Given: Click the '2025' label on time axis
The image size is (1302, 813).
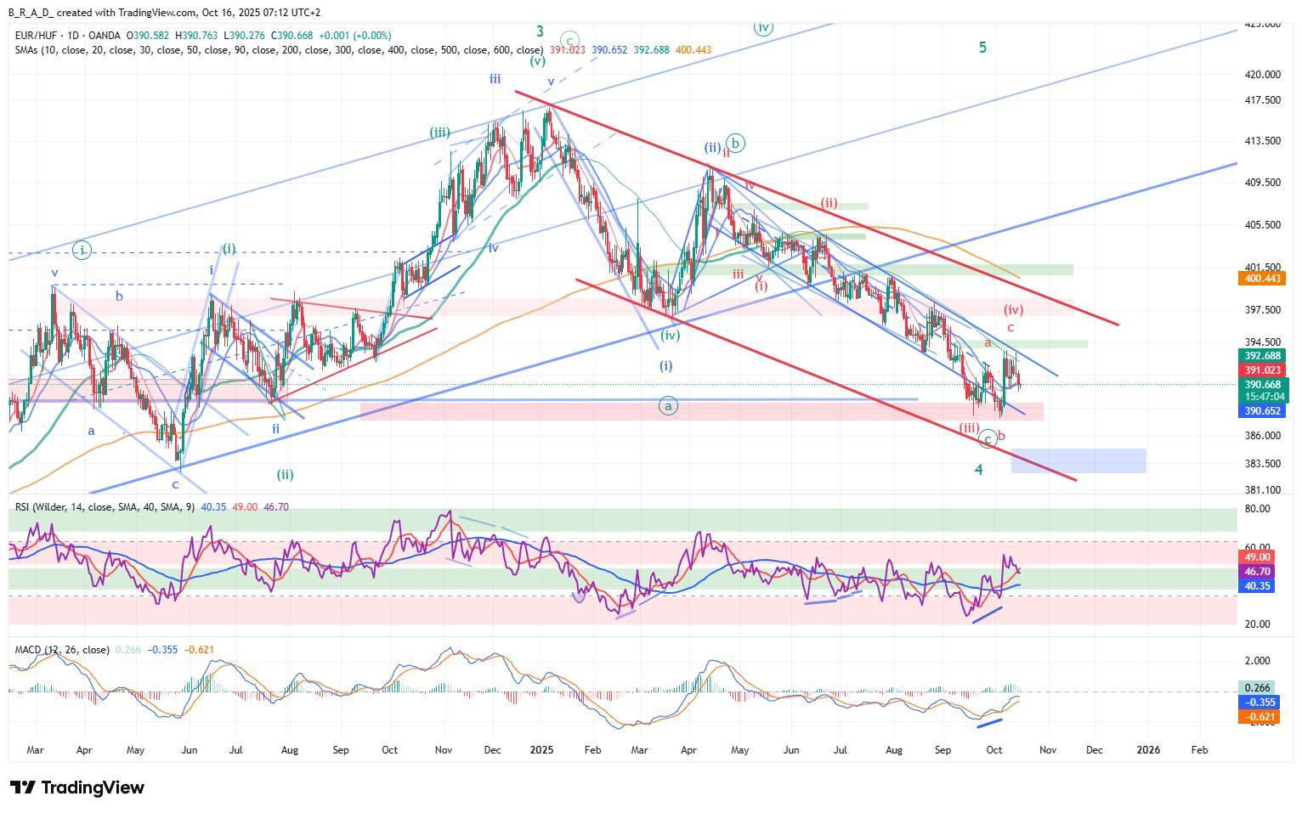Looking at the screenshot, I should point(541,750).
